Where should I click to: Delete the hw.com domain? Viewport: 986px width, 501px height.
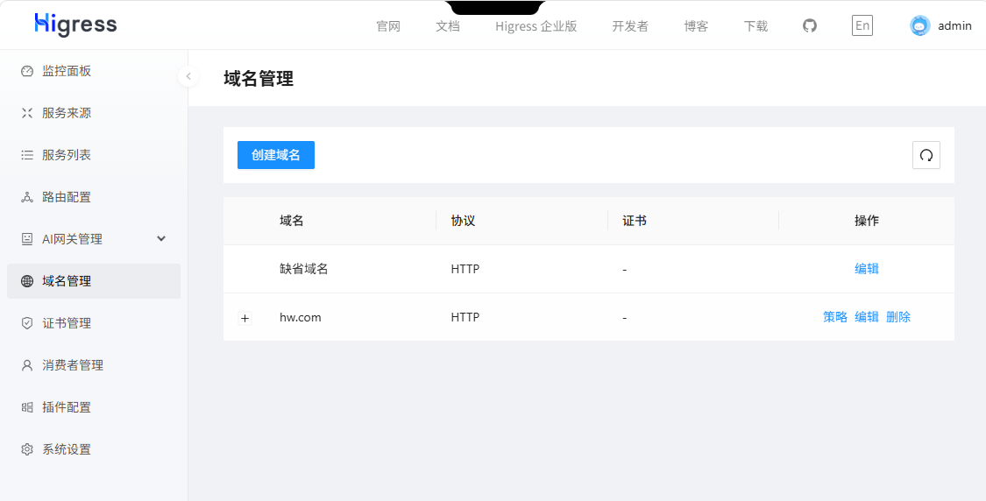click(x=898, y=317)
